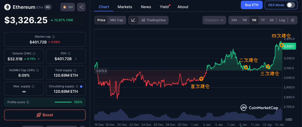Click the volume histogram below the chart

[188, 115]
